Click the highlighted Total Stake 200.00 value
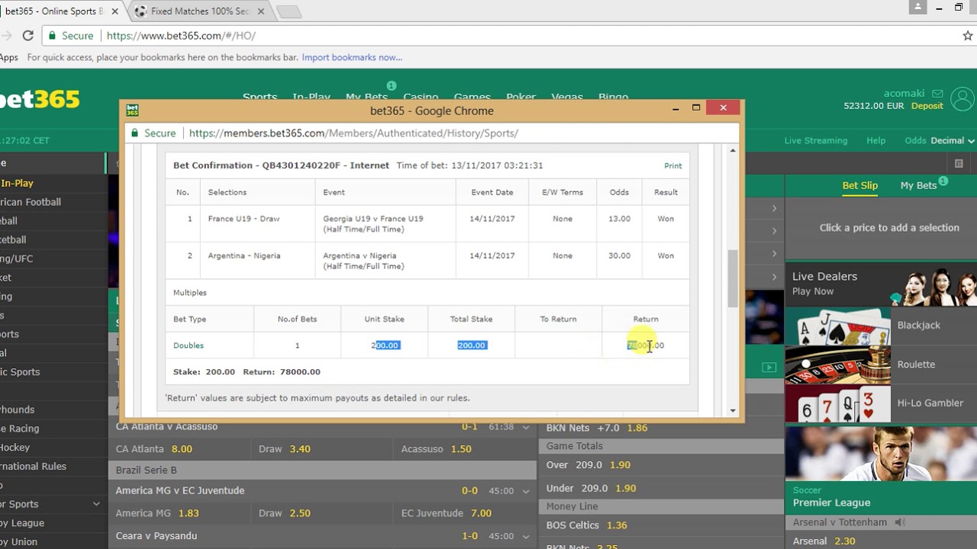This screenshot has width=977, height=549. [472, 345]
